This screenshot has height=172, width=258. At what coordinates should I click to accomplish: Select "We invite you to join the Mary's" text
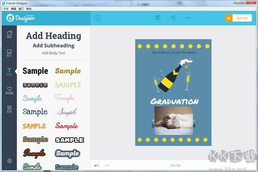[174, 52]
